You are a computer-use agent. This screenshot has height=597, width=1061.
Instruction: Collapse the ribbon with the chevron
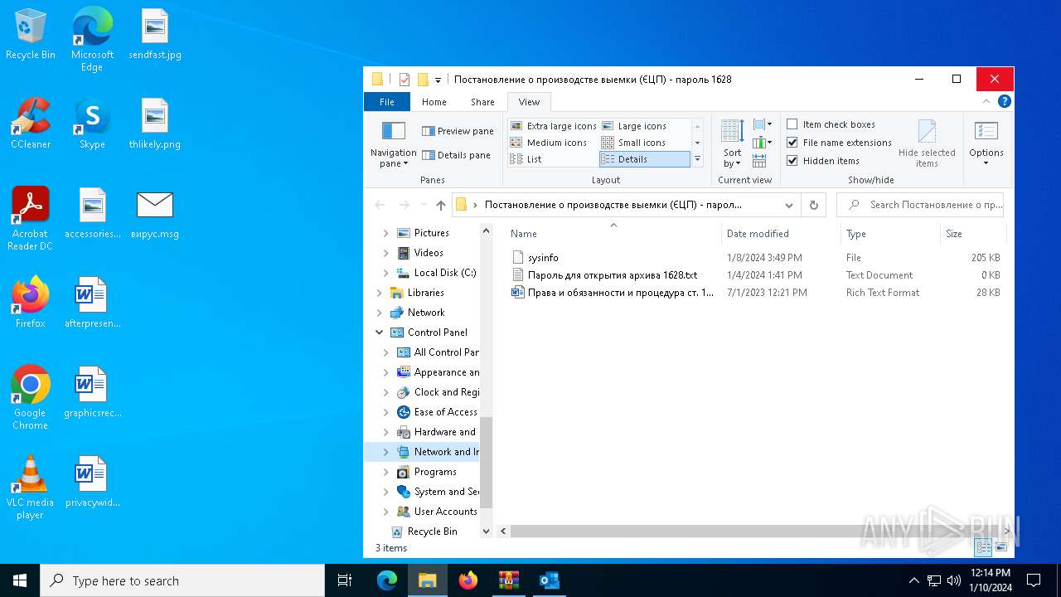986,102
